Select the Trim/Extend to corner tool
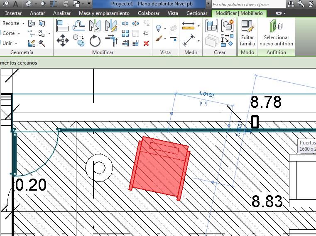 (111, 40)
